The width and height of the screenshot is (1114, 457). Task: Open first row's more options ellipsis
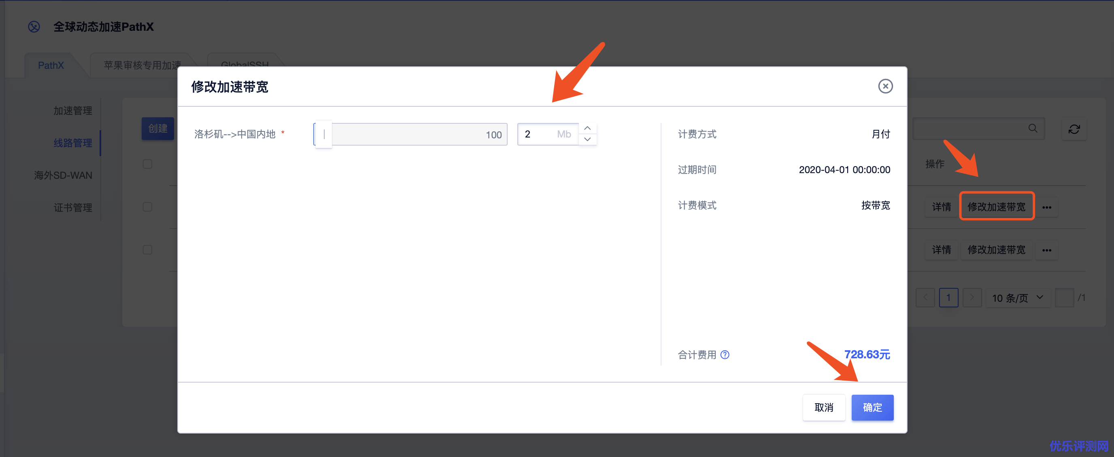coord(1046,207)
